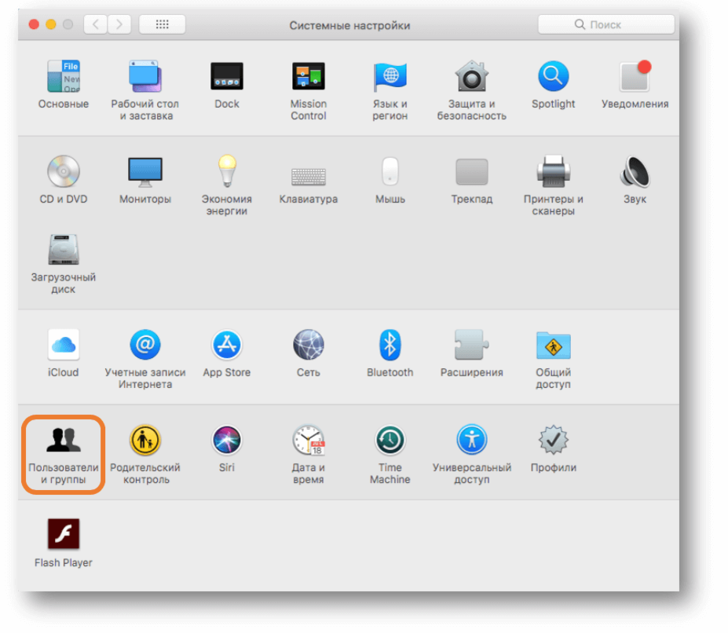Click the forward navigation arrow
Screen dimensions: 728x633
(119, 24)
